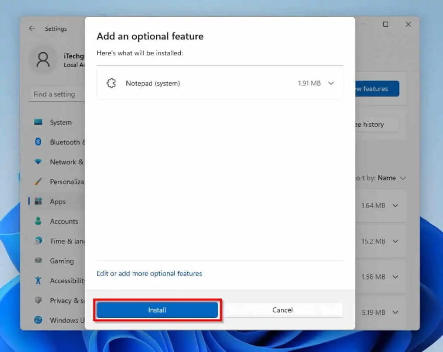Open Edit or add more optional features
The height and width of the screenshot is (352, 443).
pos(149,273)
